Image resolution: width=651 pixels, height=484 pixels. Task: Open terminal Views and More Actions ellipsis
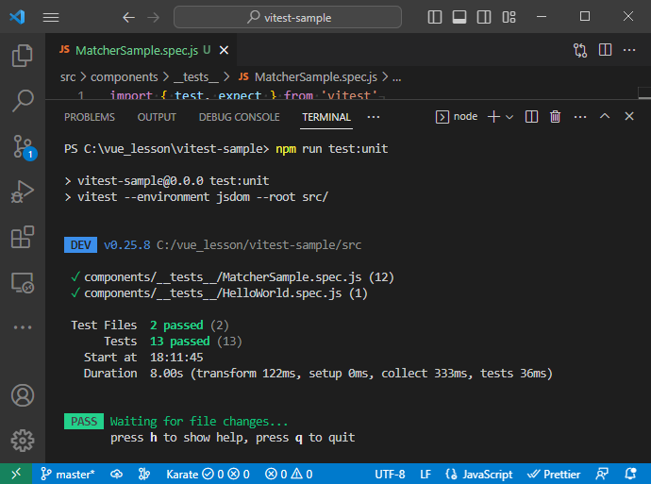[580, 117]
